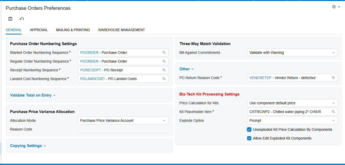Click the Landed Cost Numbering Sequence label
345x165 pixels.
pyautogui.click(x=39, y=79)
